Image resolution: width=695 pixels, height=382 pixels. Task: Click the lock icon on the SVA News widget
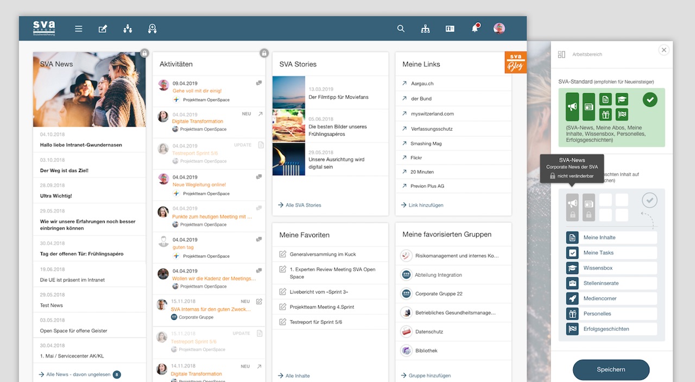pos(144,53)
